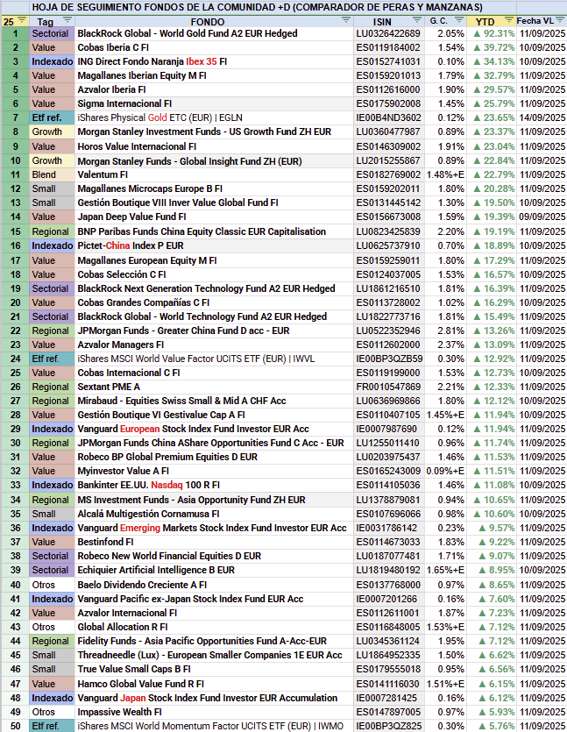Select the ISIN cell LU0326422689

click(x=388, y=33)
